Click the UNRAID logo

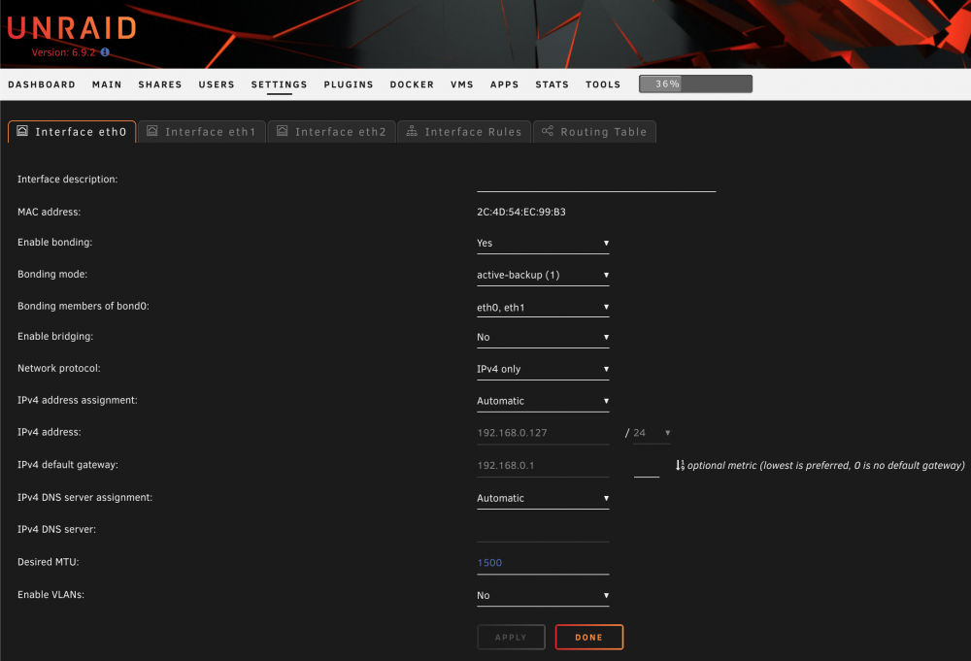tap(72, 28)
